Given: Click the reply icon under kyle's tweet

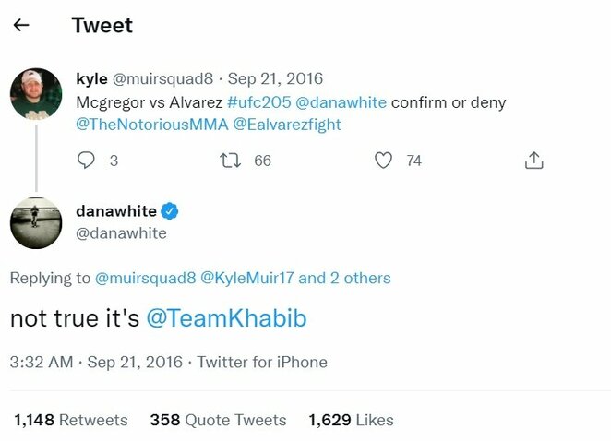Looking at the screenshot, I should click(86, 161).
